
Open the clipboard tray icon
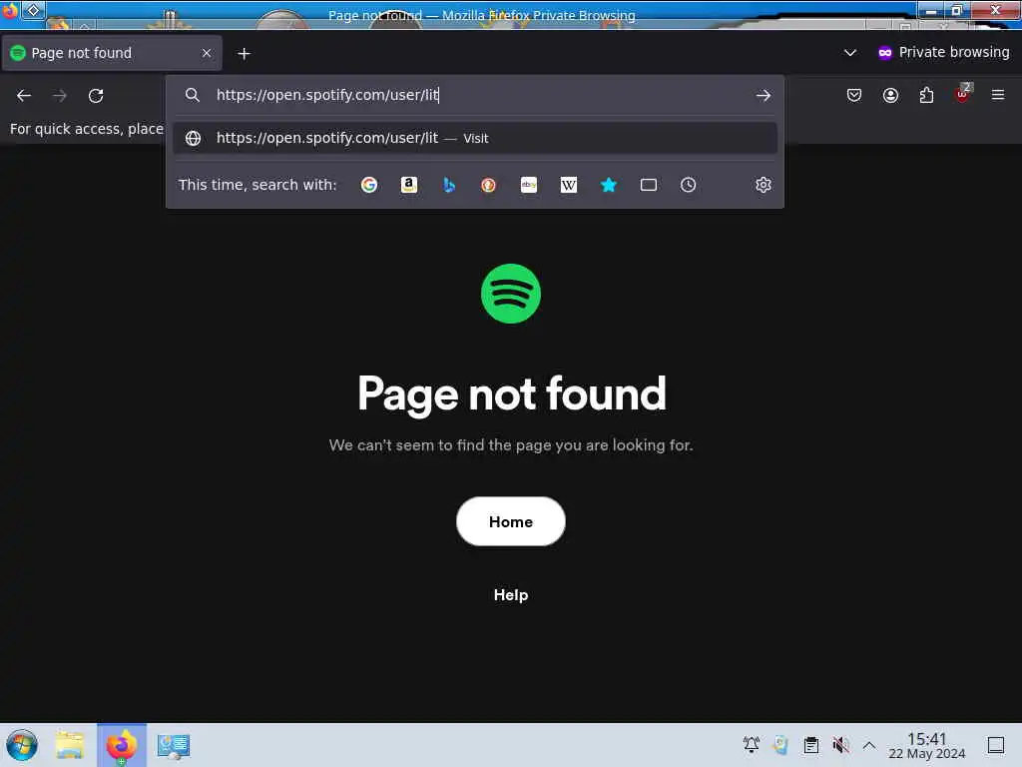pos(810,744)
